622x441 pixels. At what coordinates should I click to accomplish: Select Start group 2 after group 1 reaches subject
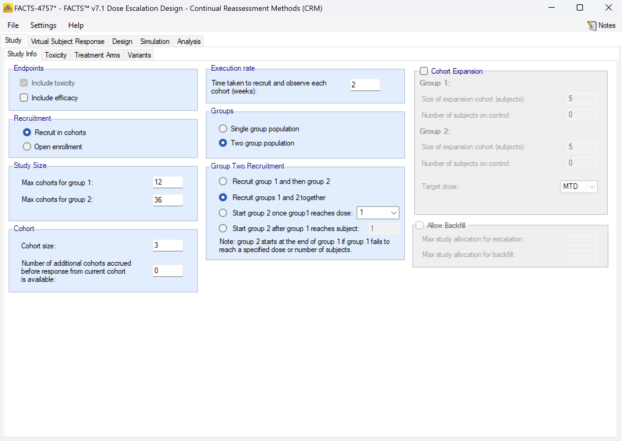tap(223, 229)
